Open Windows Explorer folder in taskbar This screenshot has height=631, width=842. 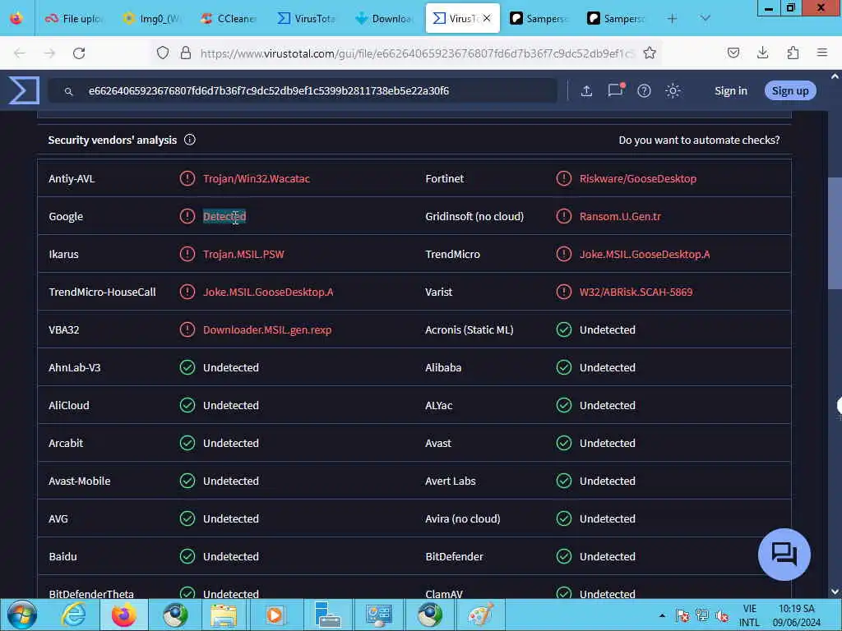pos(224,615)
